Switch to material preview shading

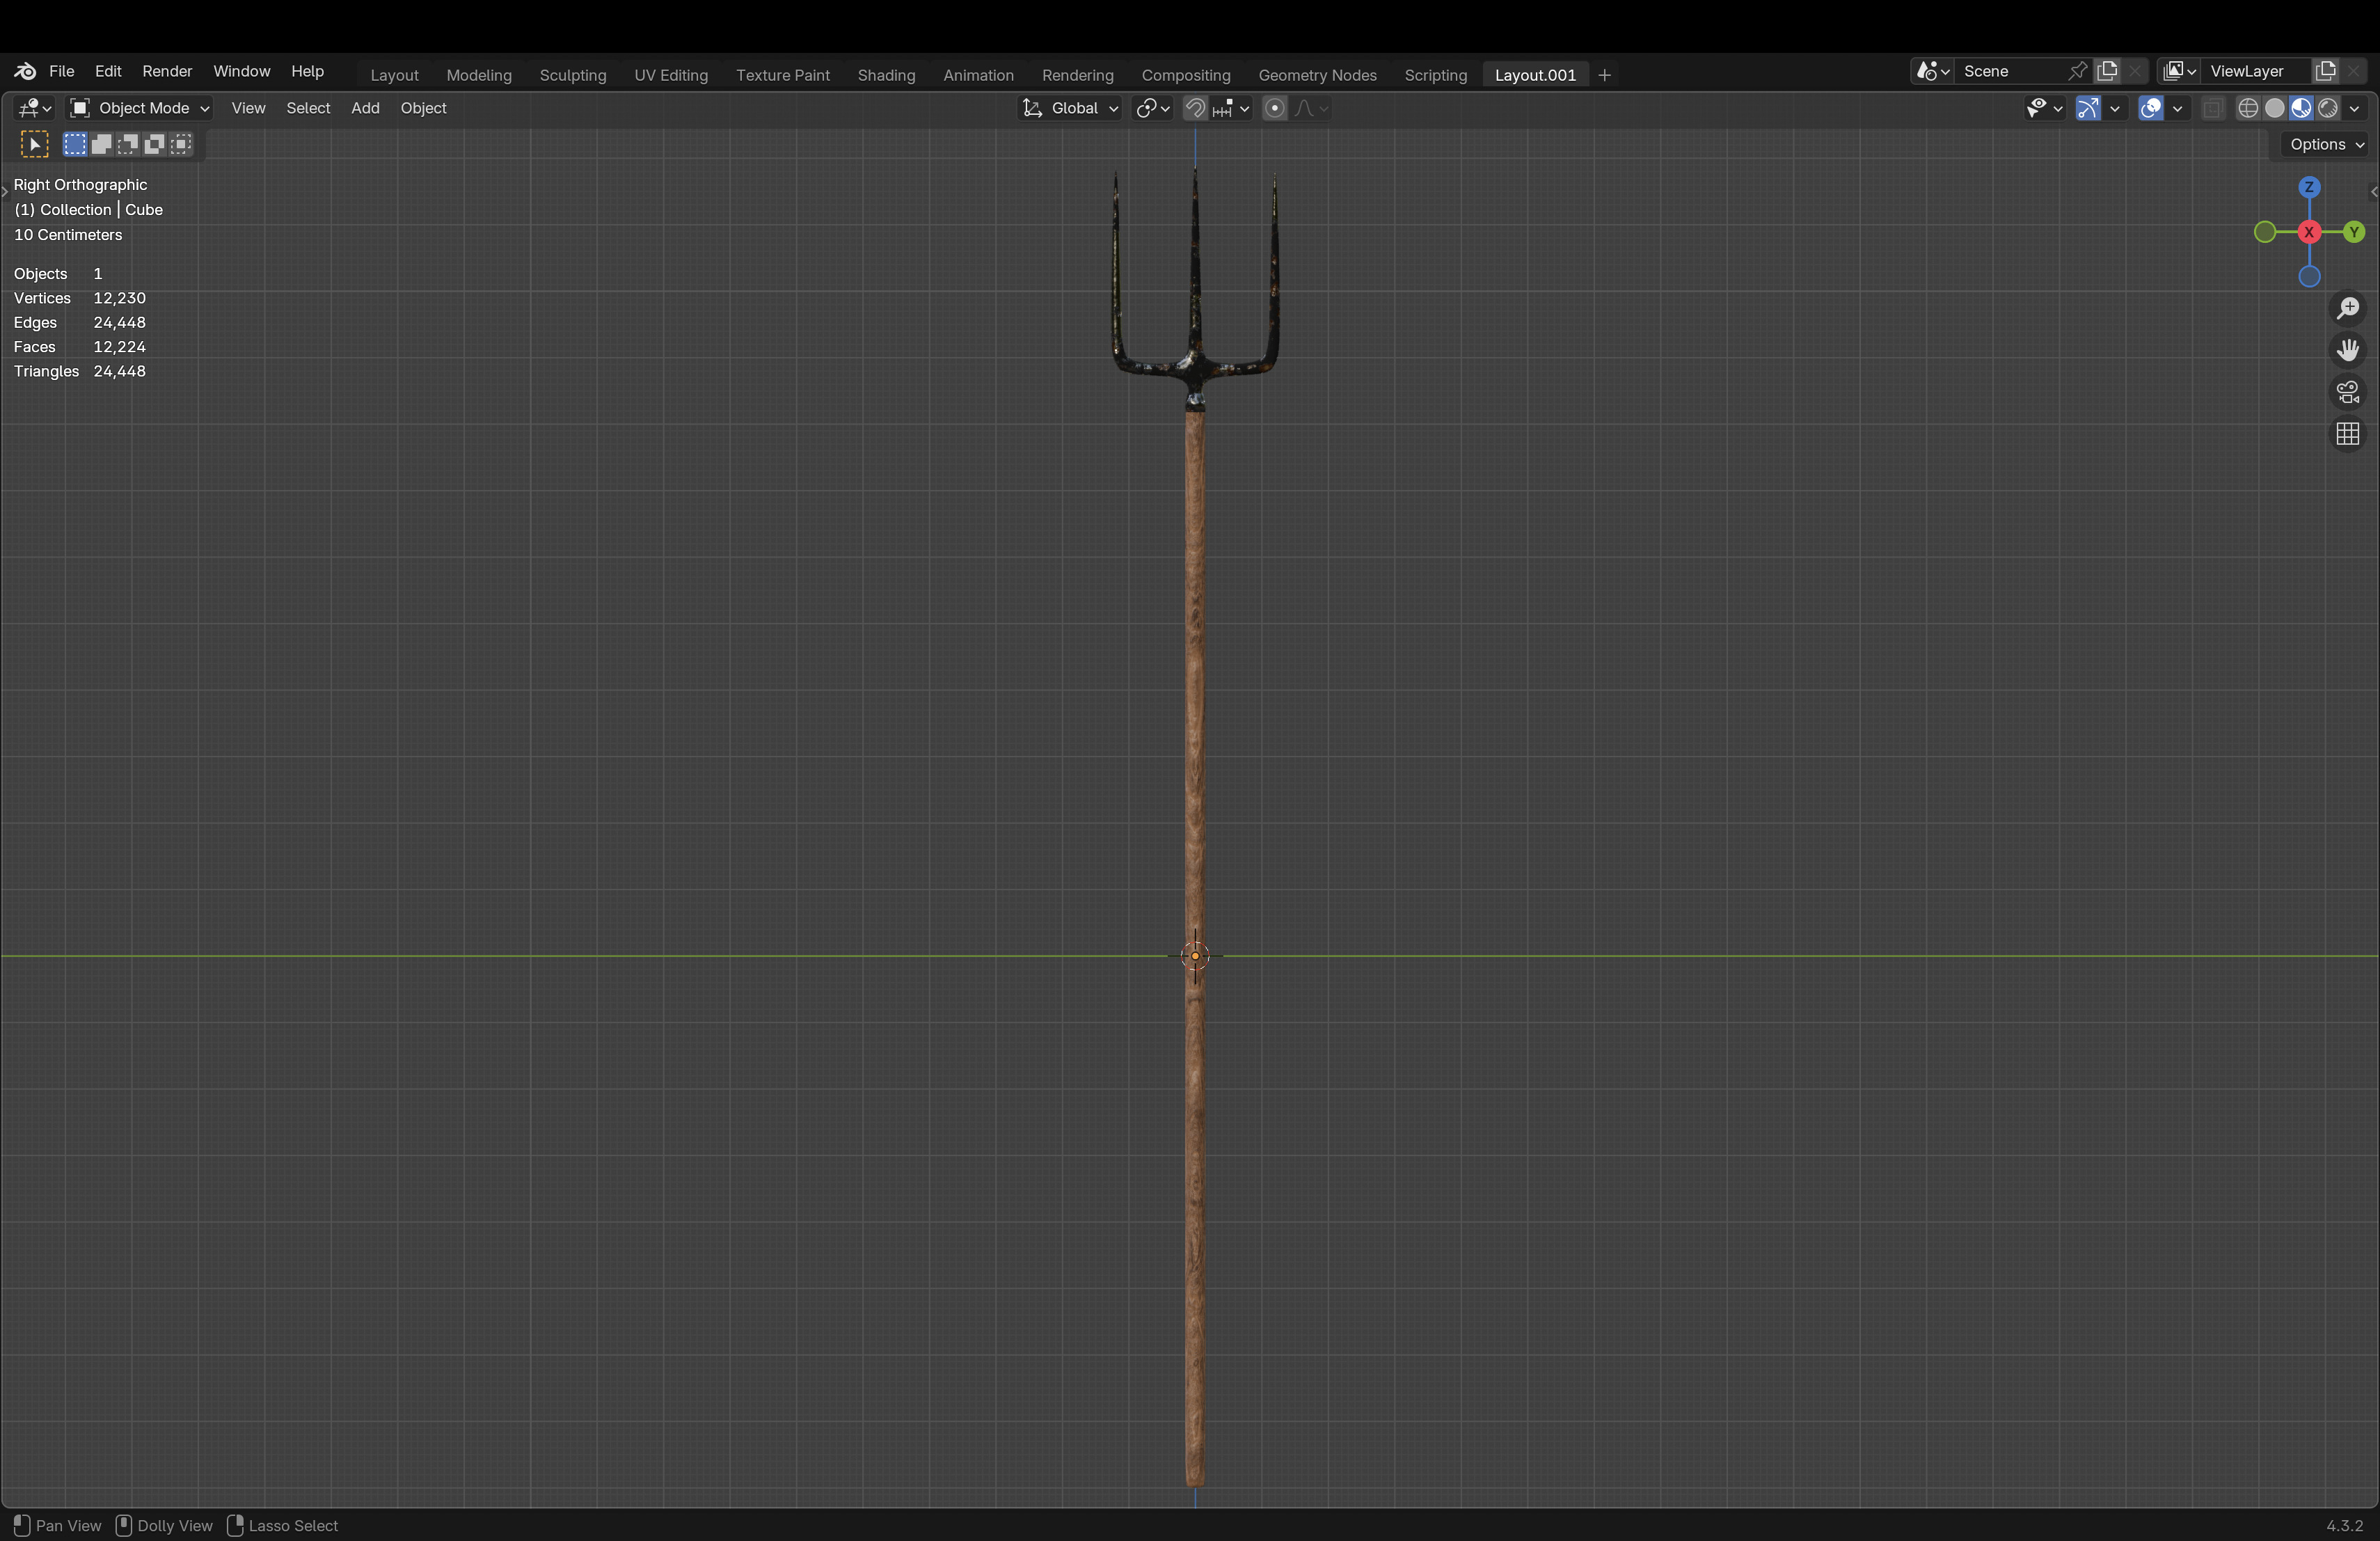pos(2301,108)
